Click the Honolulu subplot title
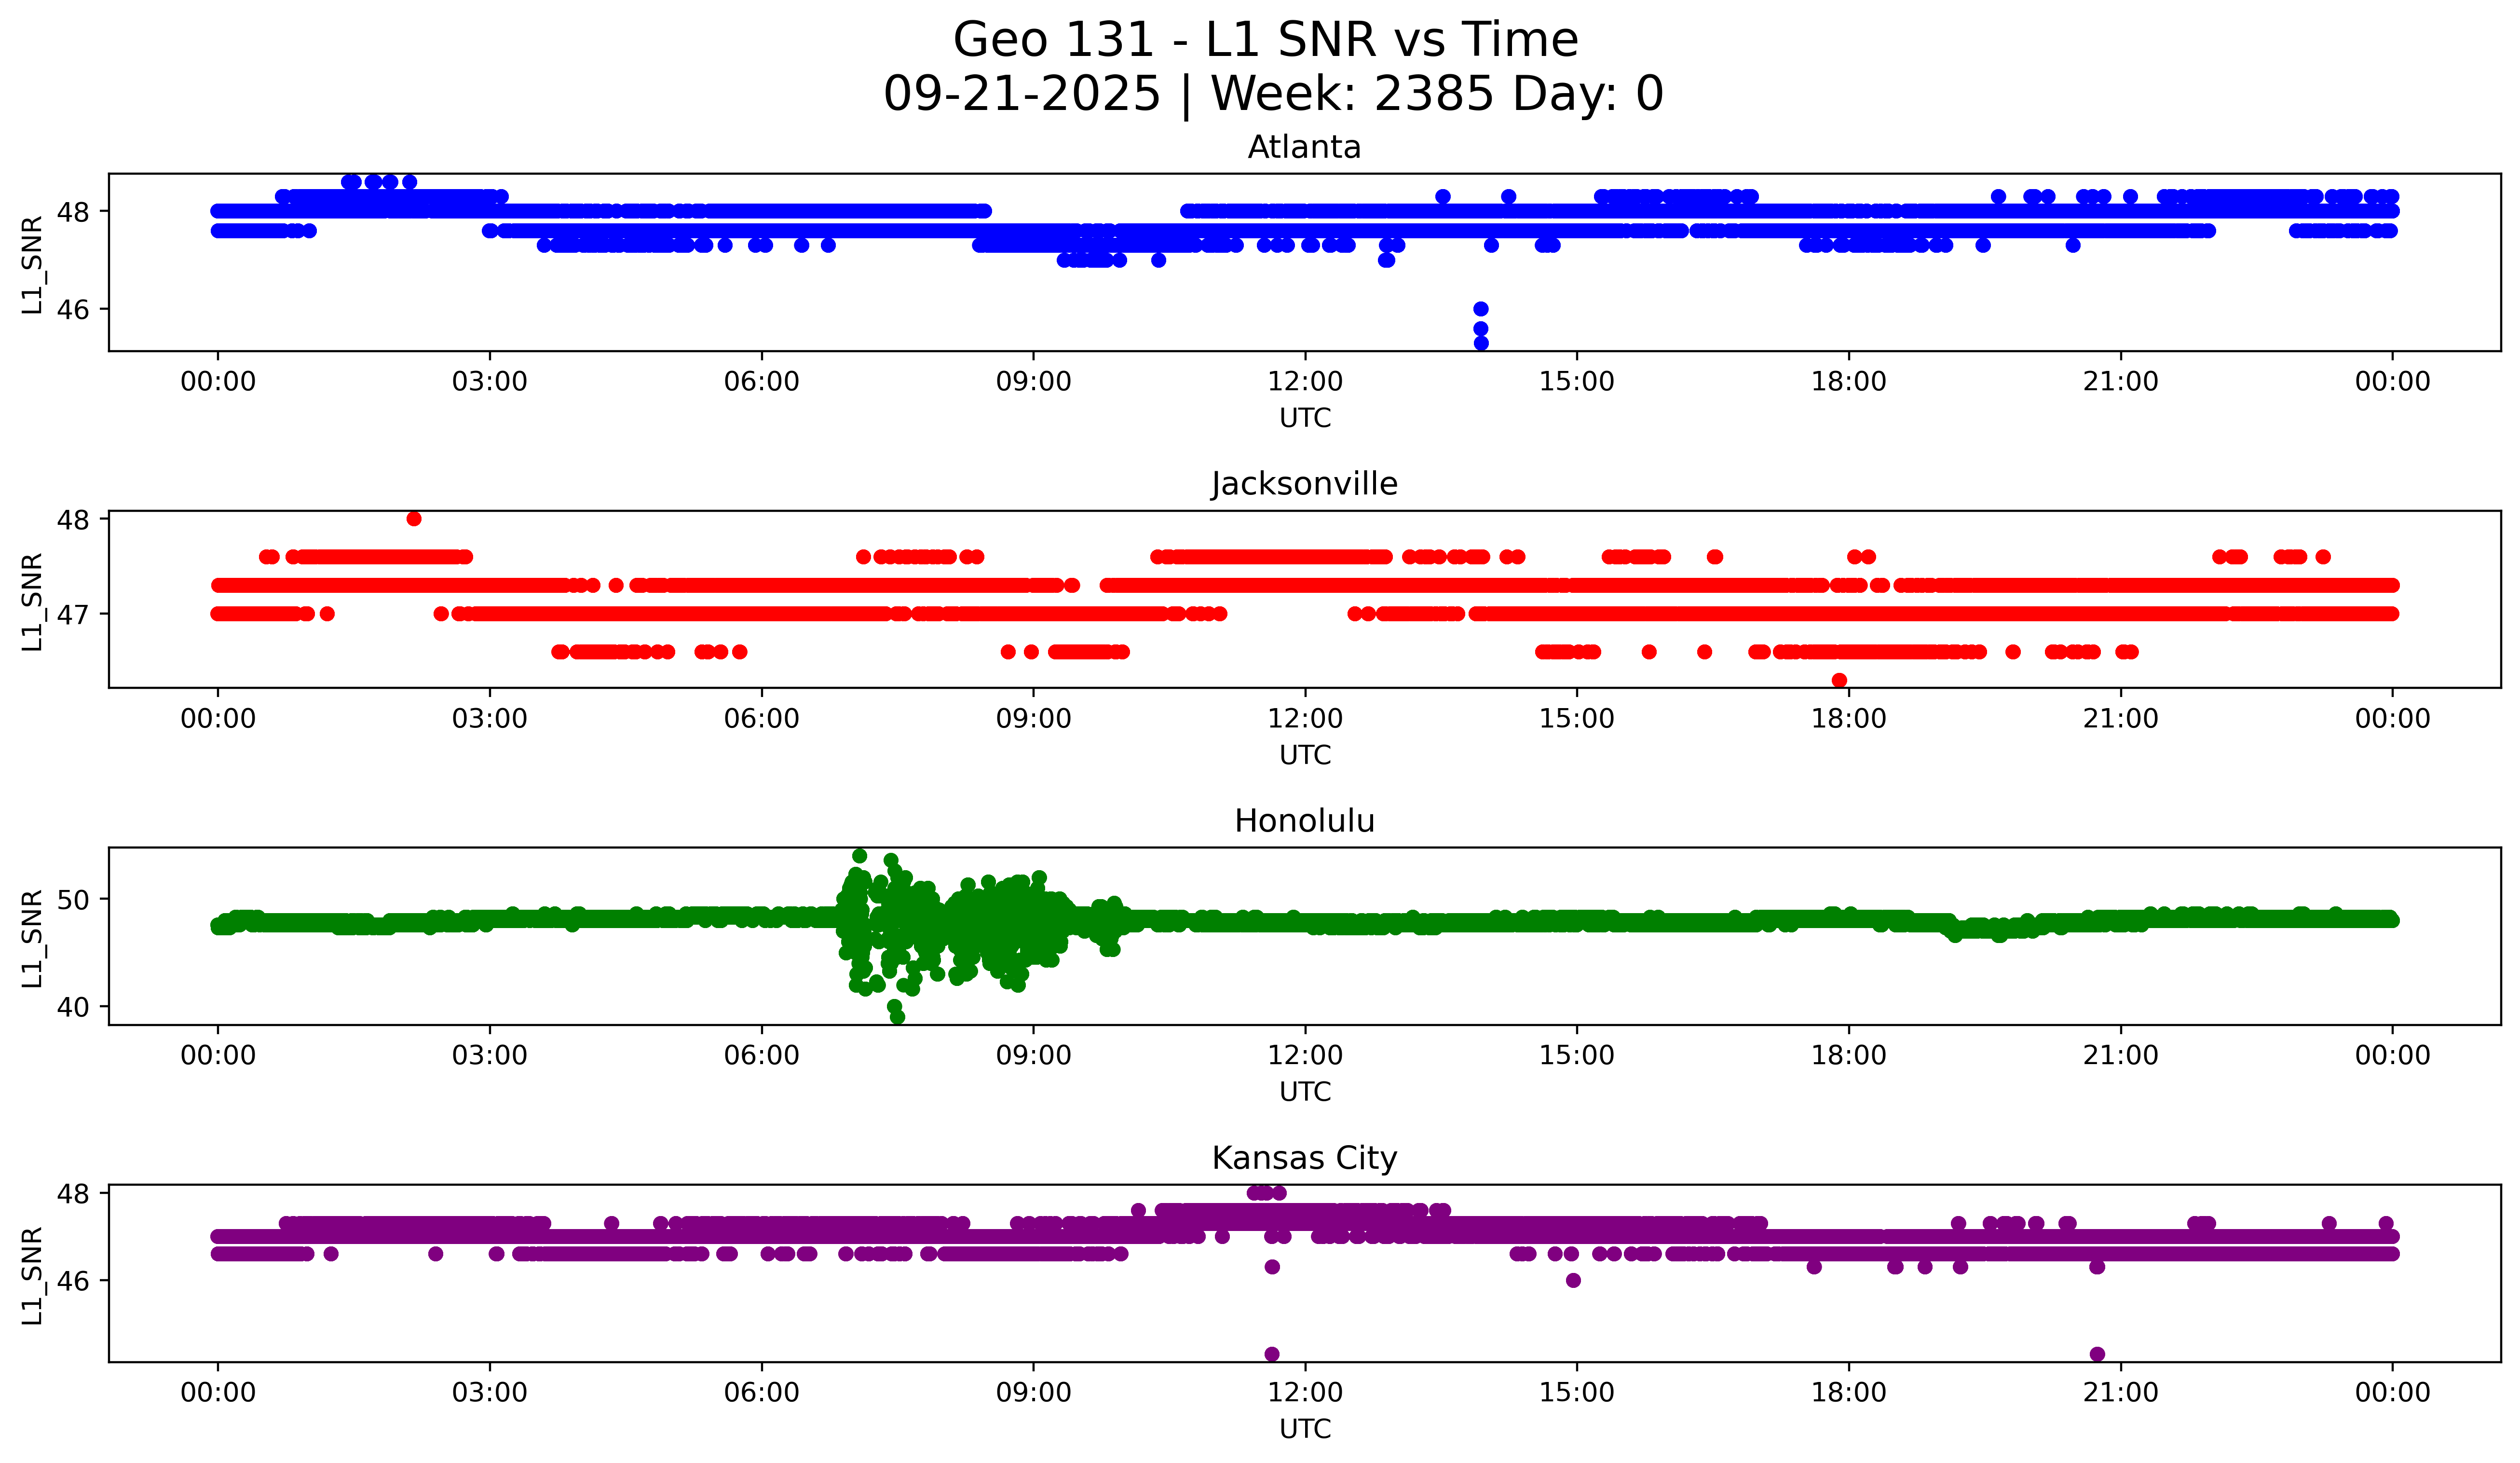This screenshot has height=1463, width=2520. click(x=1304, y=821)
